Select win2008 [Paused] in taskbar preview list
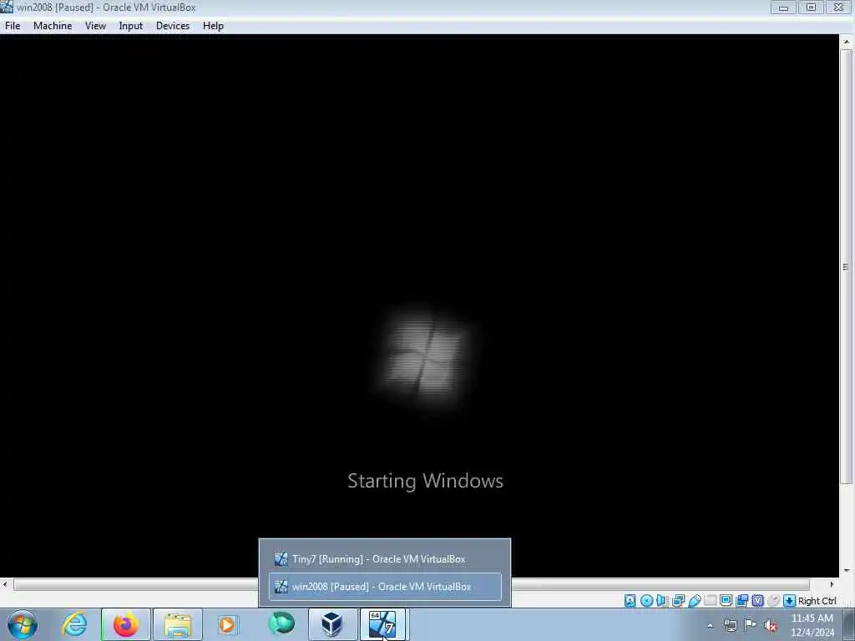855x641 pixels. (x=385, y=587)
